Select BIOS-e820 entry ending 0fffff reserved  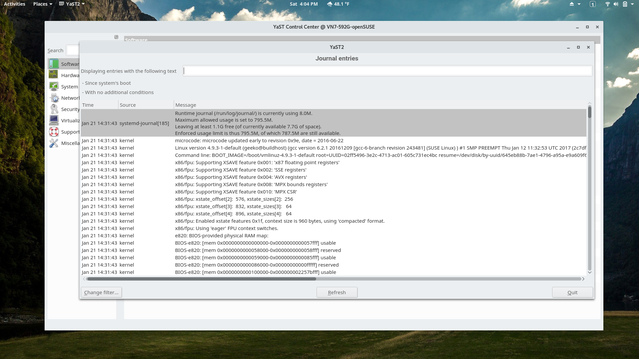(333, 265)
